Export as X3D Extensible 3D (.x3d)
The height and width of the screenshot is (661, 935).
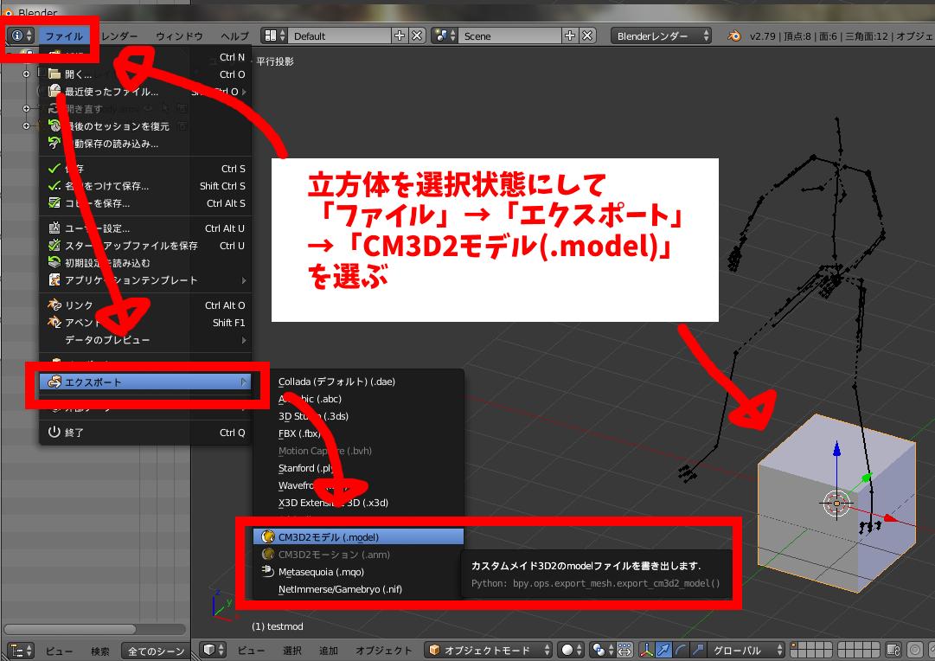(x=358, y=503)
